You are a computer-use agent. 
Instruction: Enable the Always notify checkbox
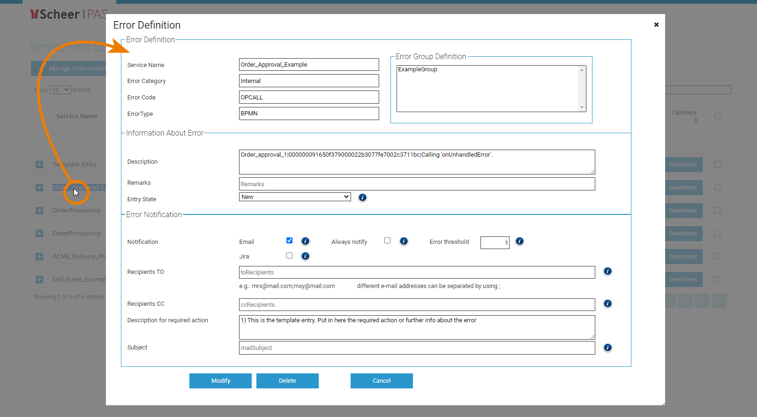click(387, 241)
